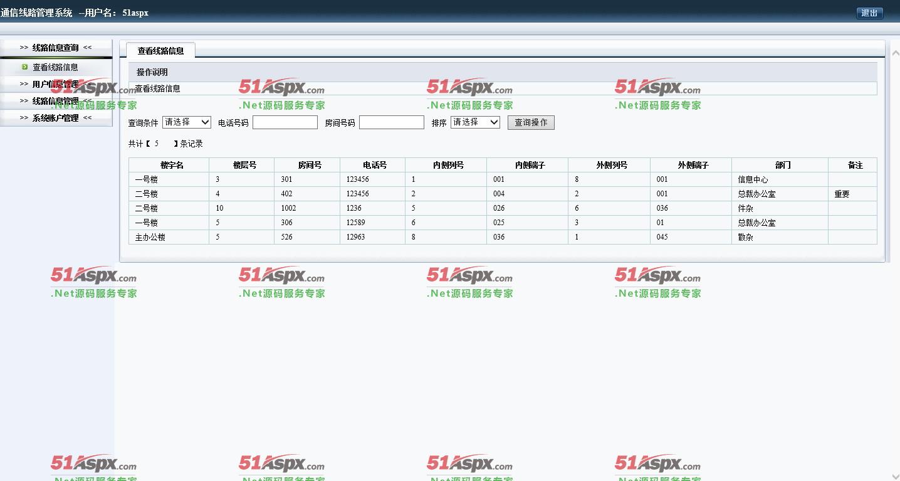900x481 pixels.
Task: Click inner terminal value 026
Action: pyautogui.click(x=499, y=208)
